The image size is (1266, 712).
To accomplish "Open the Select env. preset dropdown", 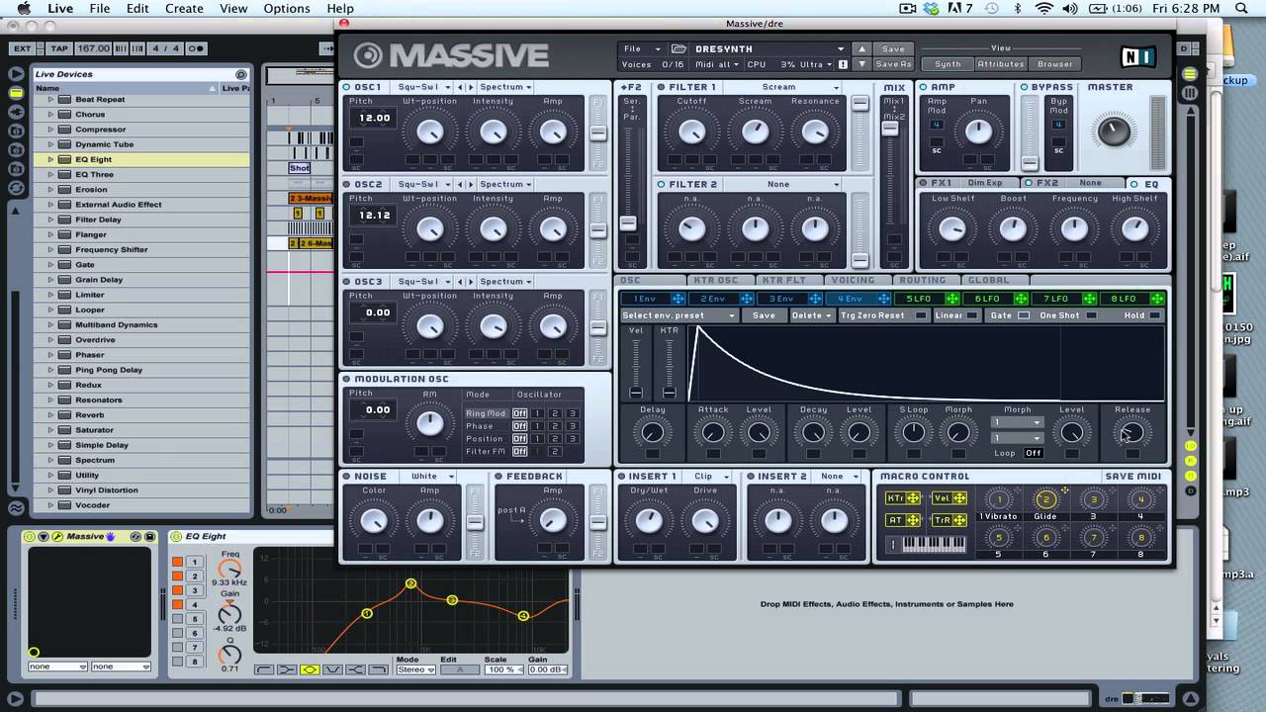I will (x=679, y=315).
